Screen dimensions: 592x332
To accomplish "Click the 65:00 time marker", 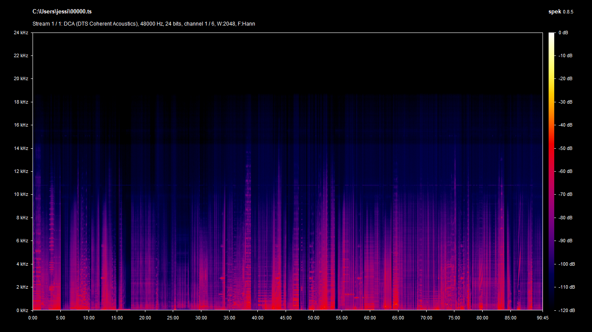I will tap(398, 318).
